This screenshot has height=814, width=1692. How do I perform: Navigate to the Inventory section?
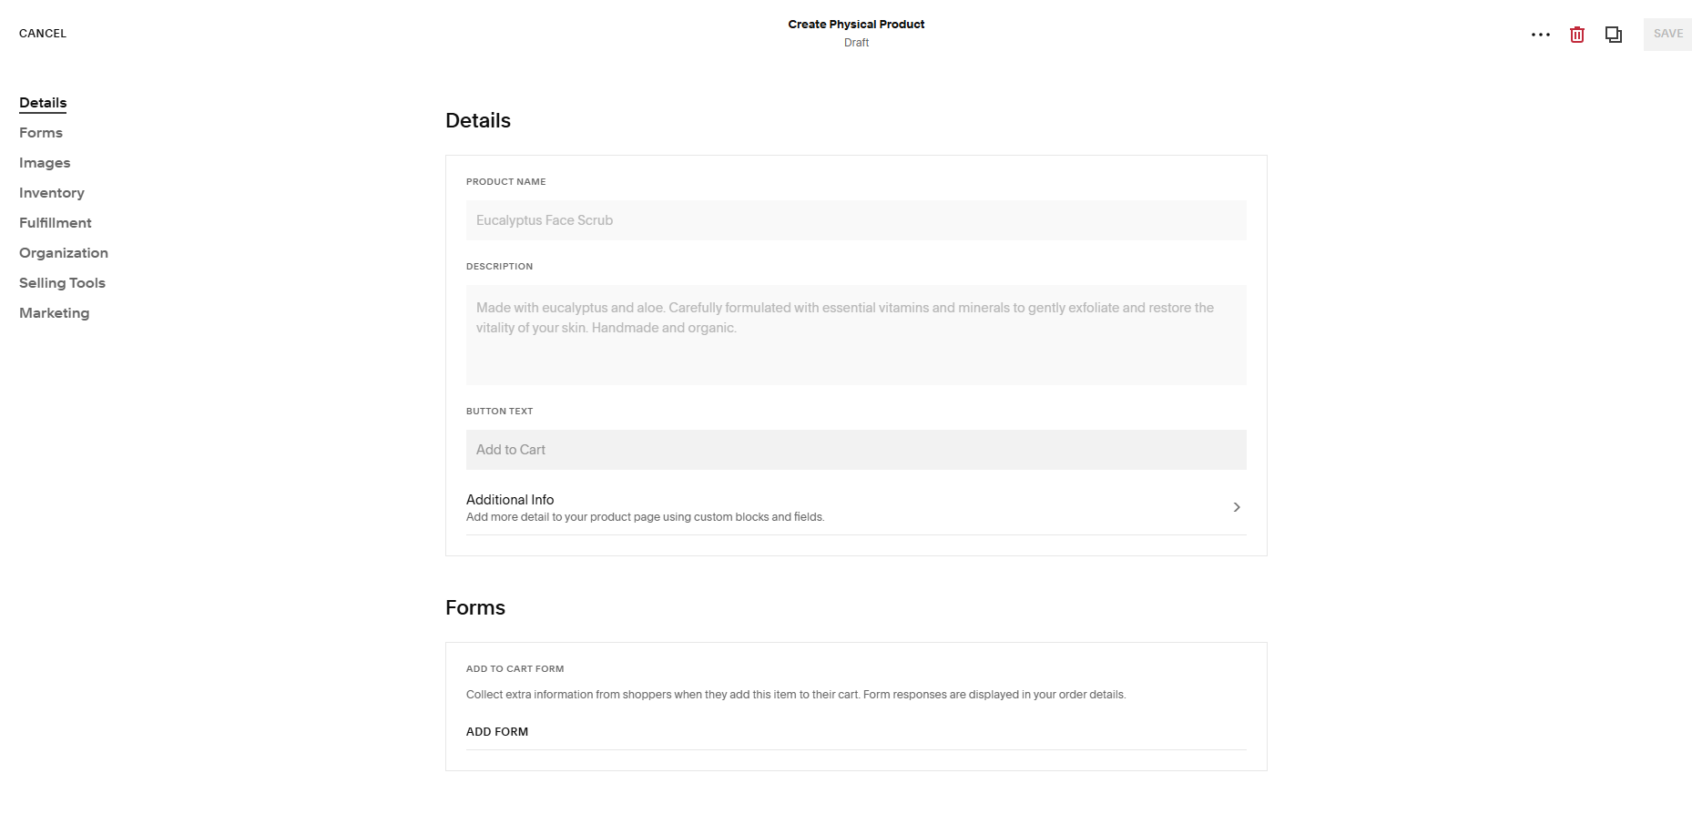(52, 193)
